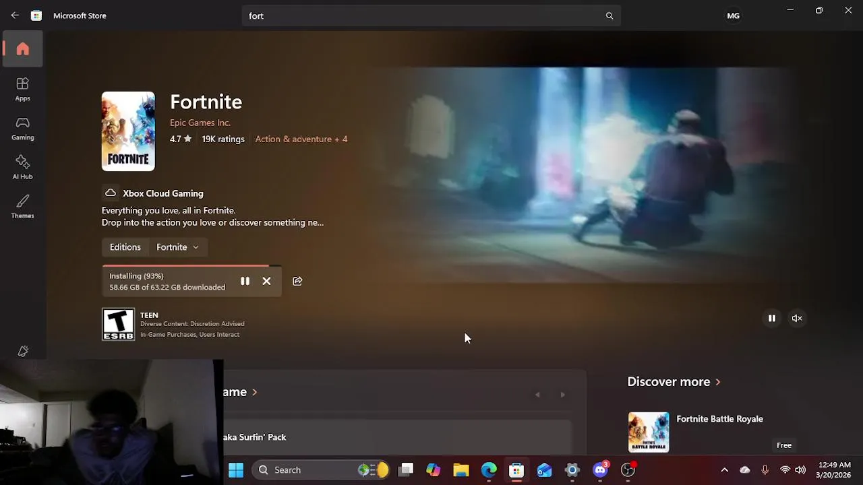Open Task View on taskbar
This screenshot has width=863, height=485.
click(406, 470)
